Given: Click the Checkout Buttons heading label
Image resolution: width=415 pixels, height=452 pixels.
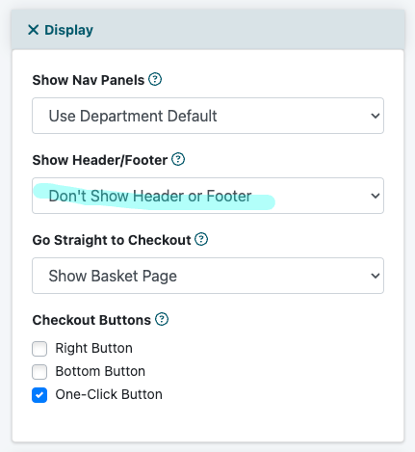Looking at the screenshot, I should coord(91,320).
